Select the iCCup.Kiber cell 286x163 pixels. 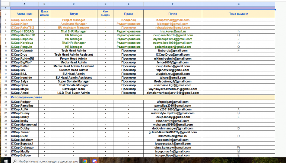pos(25,24)
